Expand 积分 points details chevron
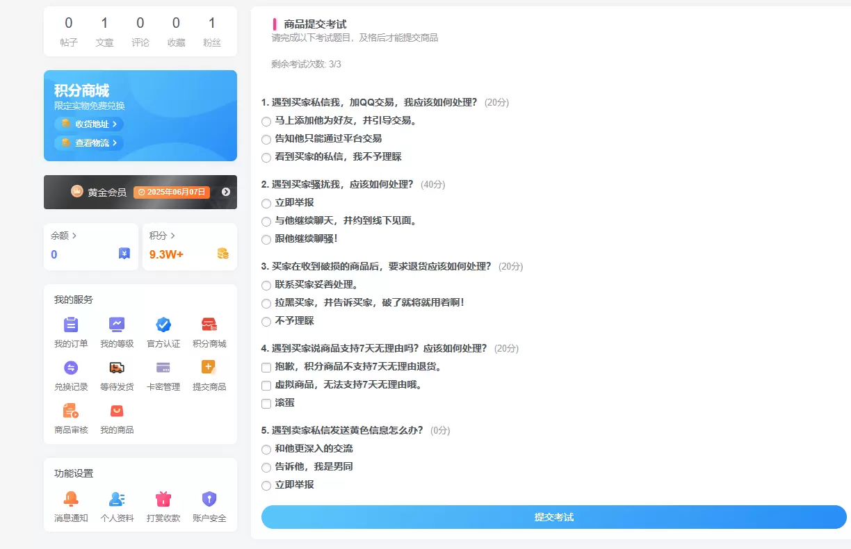 (x=173, y=236)
